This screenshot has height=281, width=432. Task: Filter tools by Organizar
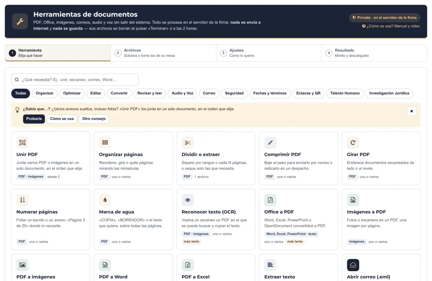pyautogui.click(x=45, y=93)
